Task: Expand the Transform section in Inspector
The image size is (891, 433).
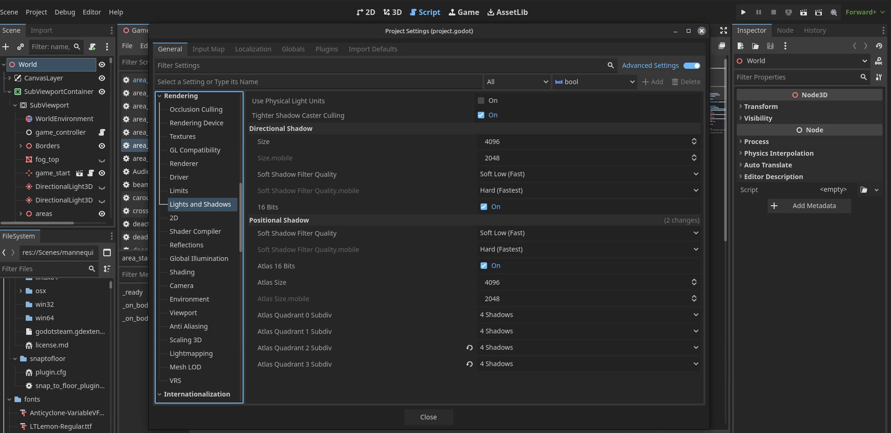Action: pos(761,107)
